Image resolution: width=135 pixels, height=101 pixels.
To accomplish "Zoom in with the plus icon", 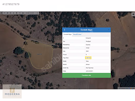I will point(2,13).
